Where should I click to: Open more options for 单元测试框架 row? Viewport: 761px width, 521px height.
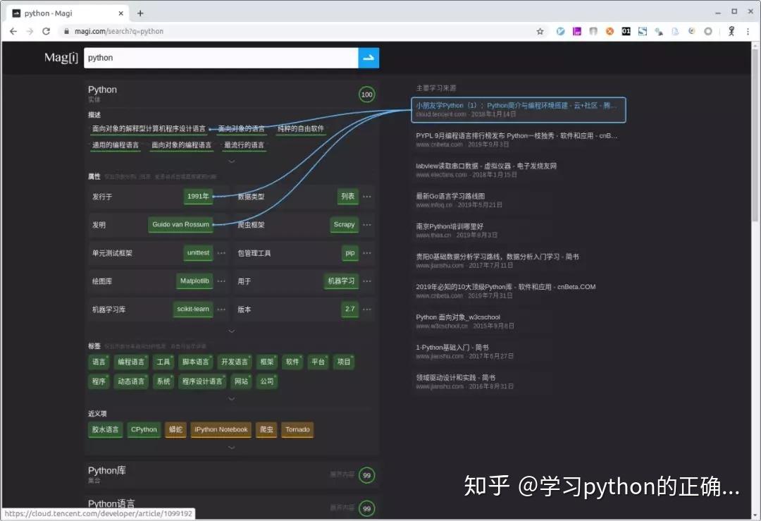[x=221, y=253]
